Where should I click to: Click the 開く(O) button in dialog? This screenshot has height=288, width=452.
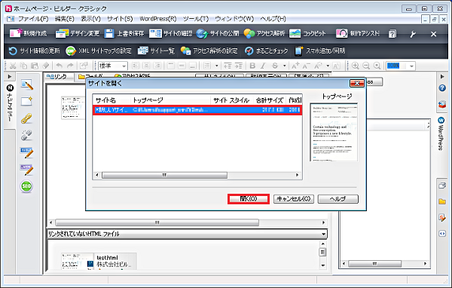tap(249, 199)
